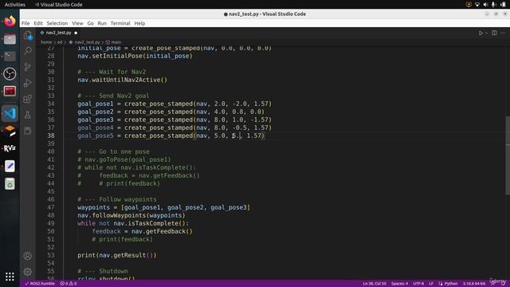Open the Manage gear icon
Viewport: 510px width, 287px height.
(28, 271)
